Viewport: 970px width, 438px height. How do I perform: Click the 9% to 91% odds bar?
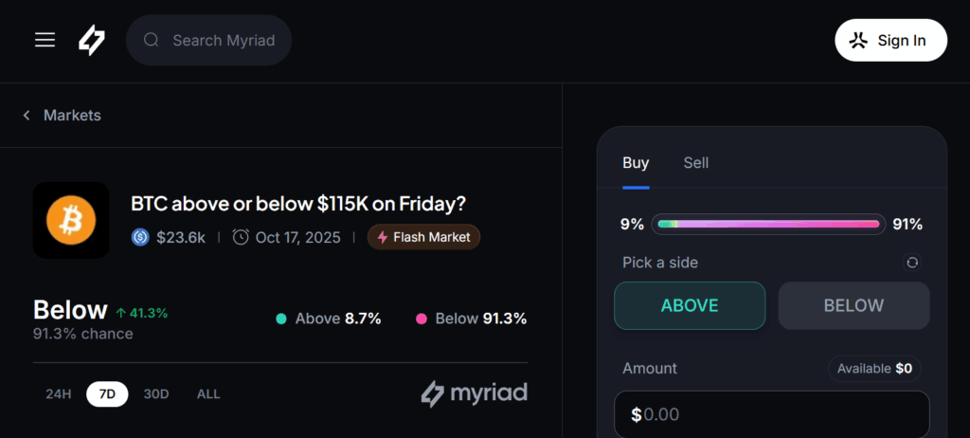pyautogui.click(x=767, y=225)
